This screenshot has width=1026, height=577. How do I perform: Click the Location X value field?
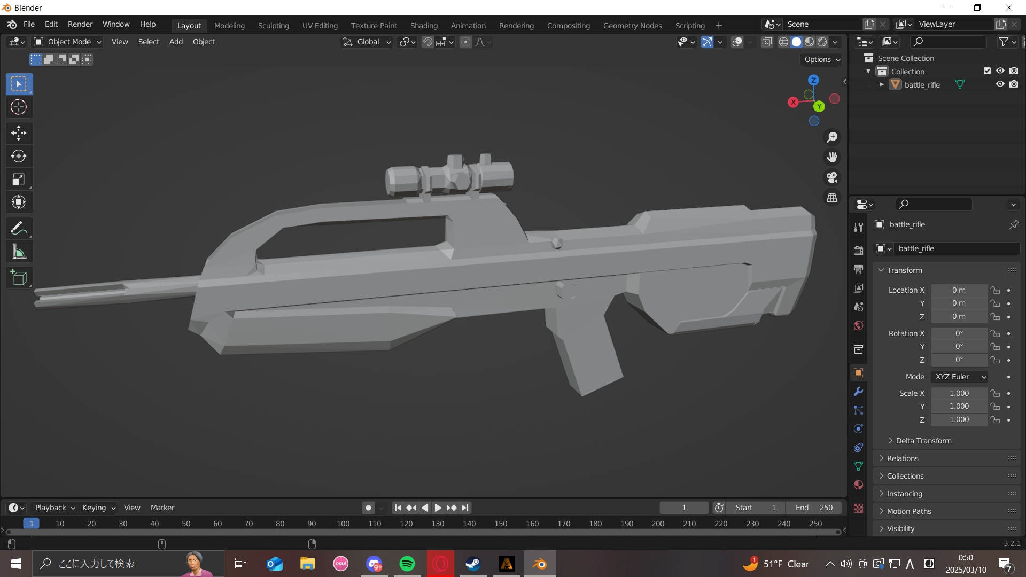click(959, 290)
